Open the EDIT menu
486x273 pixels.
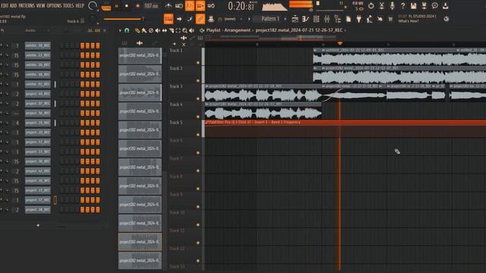(5, 5)
